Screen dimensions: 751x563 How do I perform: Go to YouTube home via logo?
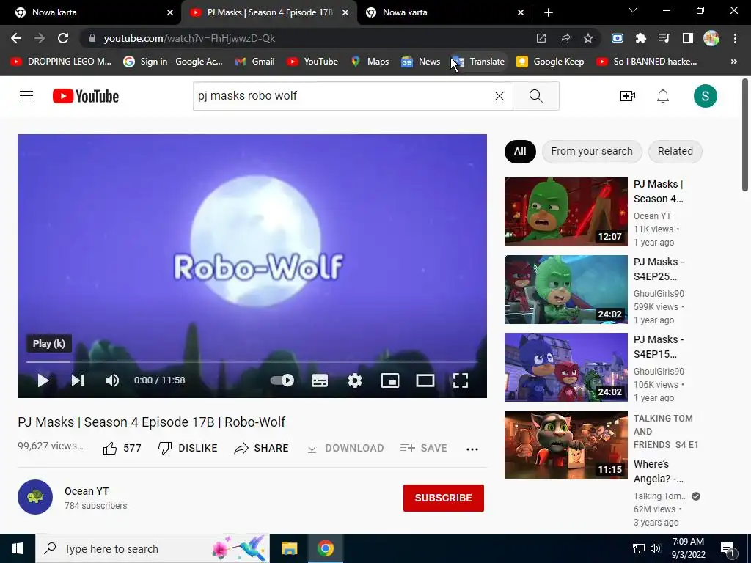(x=86, y=96)
